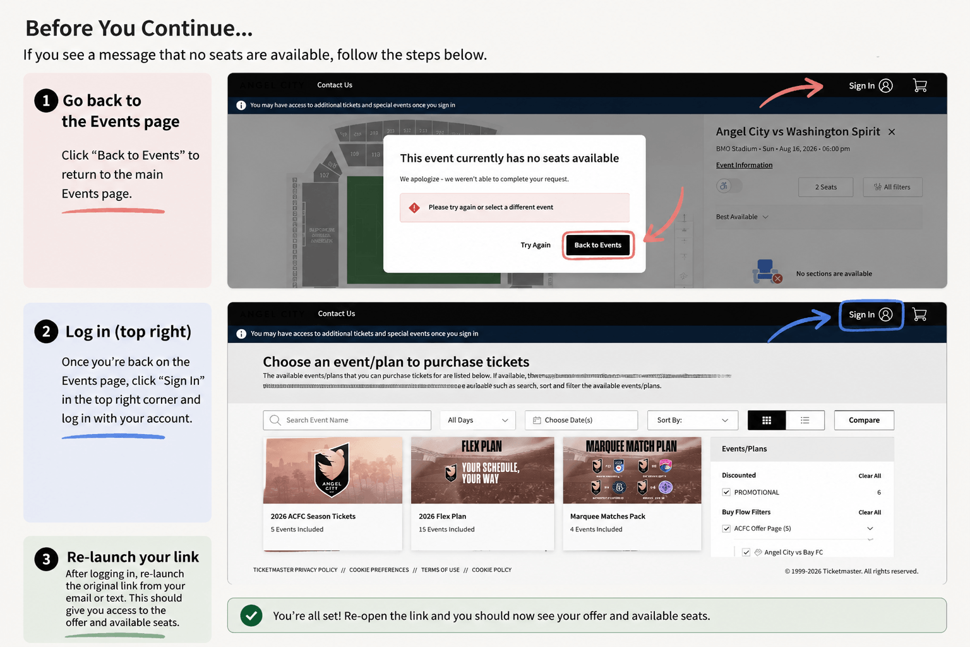
Task: Click the All filters button
Action: click(x=892, y=187)
